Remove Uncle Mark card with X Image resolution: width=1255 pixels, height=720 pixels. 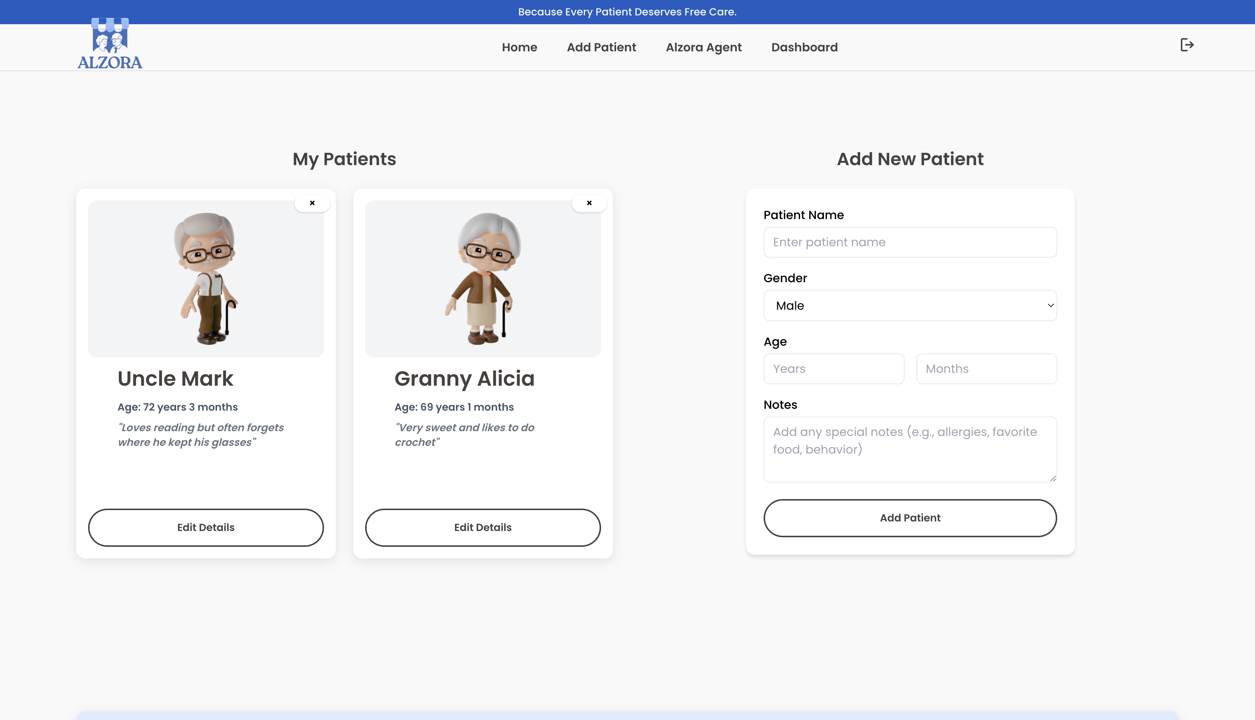click(312, 203)
